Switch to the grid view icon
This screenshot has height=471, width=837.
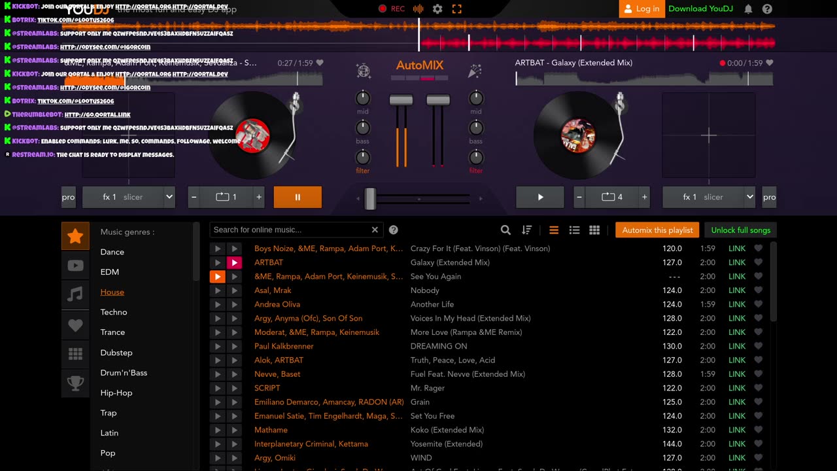[x=594, y=230]
